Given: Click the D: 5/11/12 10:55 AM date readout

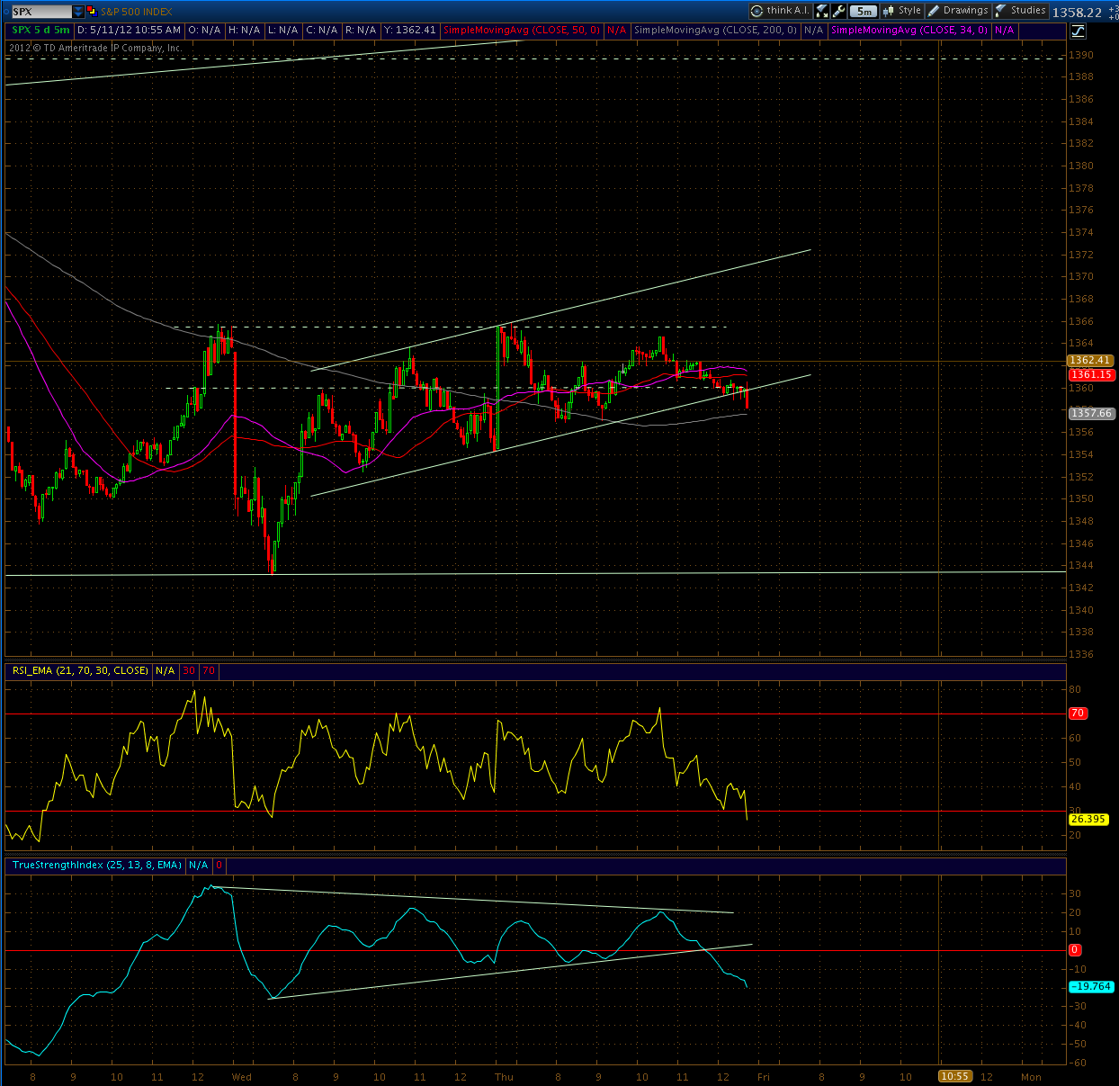Looking at the screenshot, I should pos(129,30).
